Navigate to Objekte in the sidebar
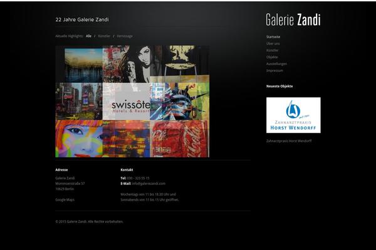376x250 pixels. 272,57
